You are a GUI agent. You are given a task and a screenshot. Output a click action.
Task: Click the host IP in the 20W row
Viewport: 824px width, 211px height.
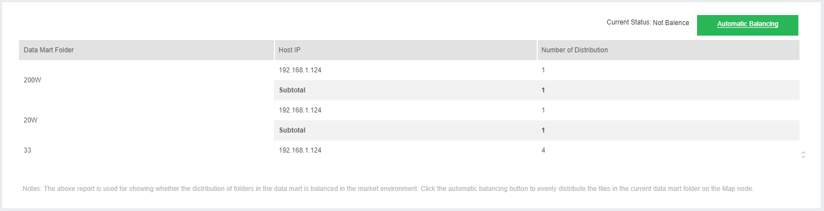(x=300, y=110)
